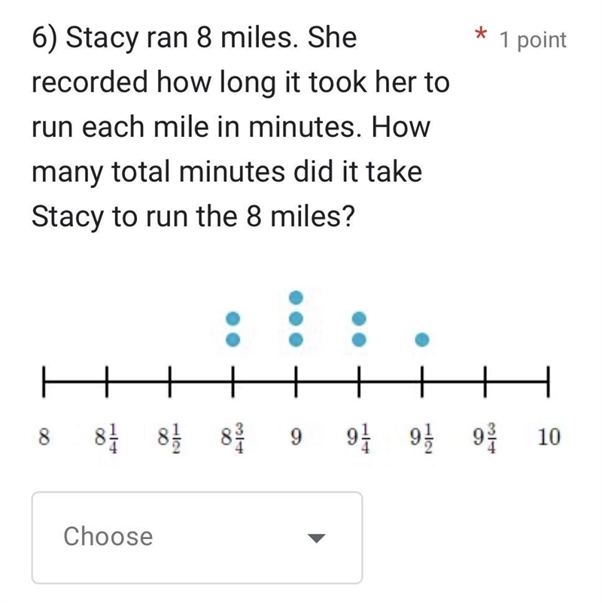Click the bottom dot above 9 1/4
602x603 pixels.
tap(359, 340)
